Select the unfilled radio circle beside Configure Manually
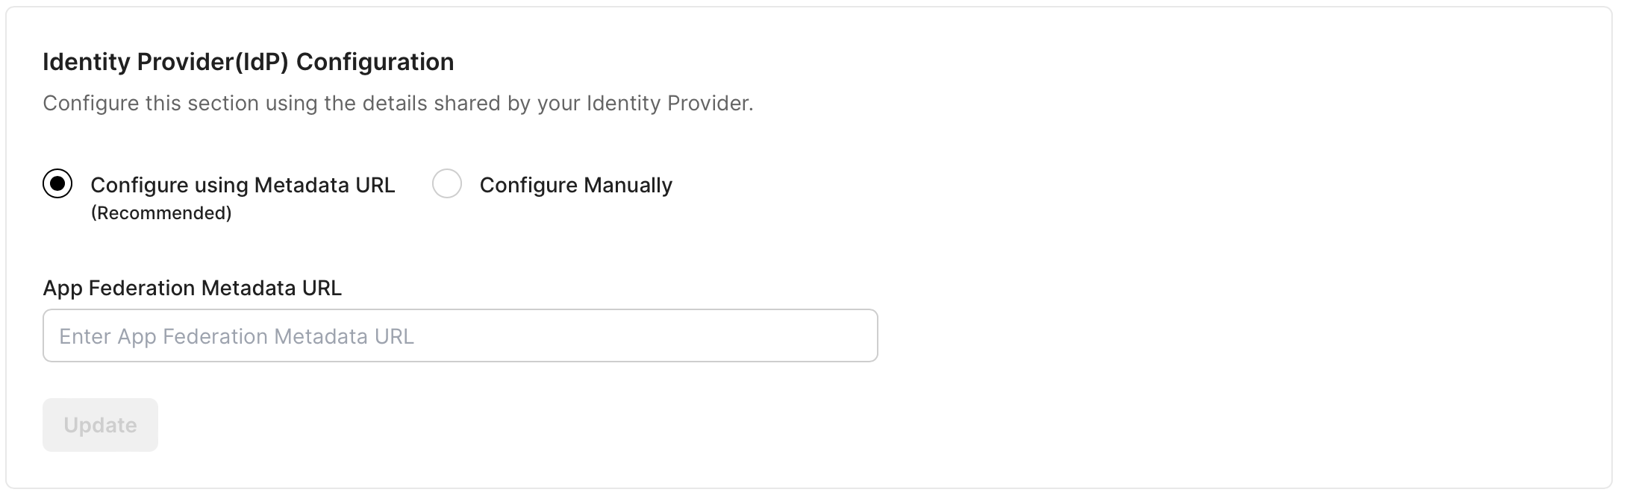 coord(448,184)
